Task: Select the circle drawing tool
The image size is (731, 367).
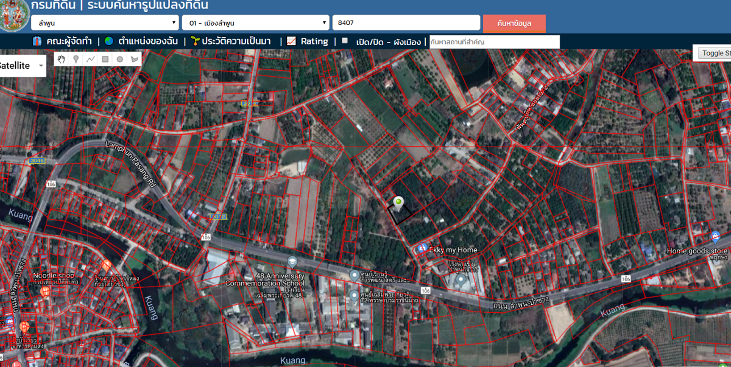Action: (x=120, y=59)
